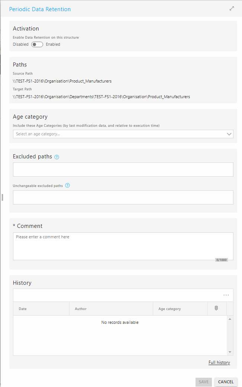This screenshot has height=387, width=242.
Task: Expand the Periodic Data Retention dialog
Action: pos(232,9)
